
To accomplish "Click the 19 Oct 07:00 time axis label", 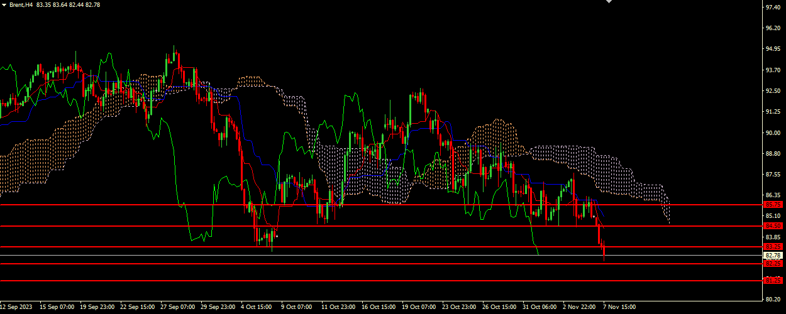I will [x=419, y=308].
